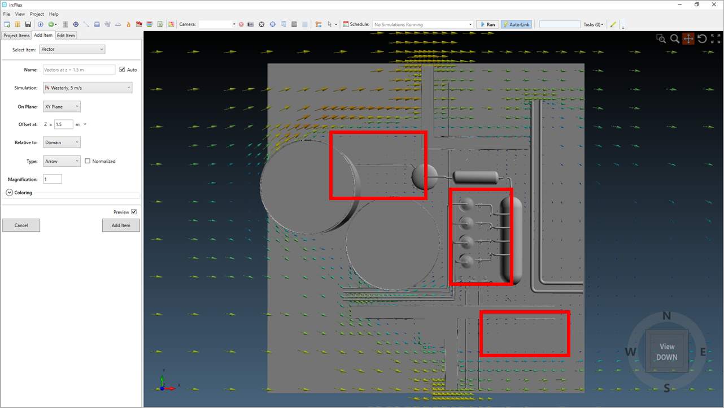724x408 pixels.
Task: Click the grid display toolbar icon
Action: click(x=294, y=24)
